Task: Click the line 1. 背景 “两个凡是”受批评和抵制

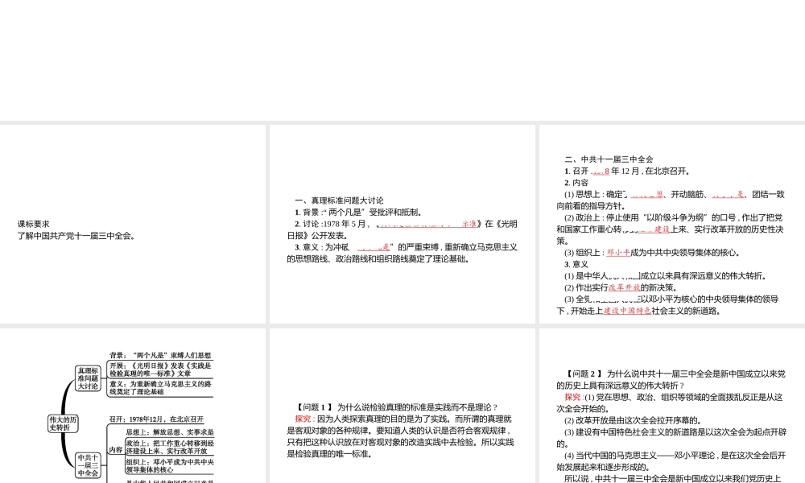Action: click(358, 212)
